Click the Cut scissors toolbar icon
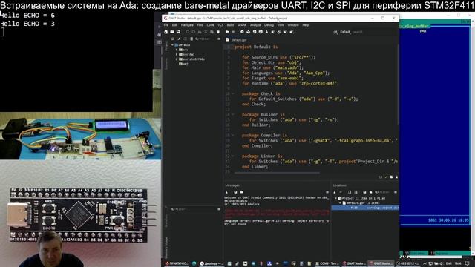Viewport: 475px width, 267px height. (x=206, y=32)
